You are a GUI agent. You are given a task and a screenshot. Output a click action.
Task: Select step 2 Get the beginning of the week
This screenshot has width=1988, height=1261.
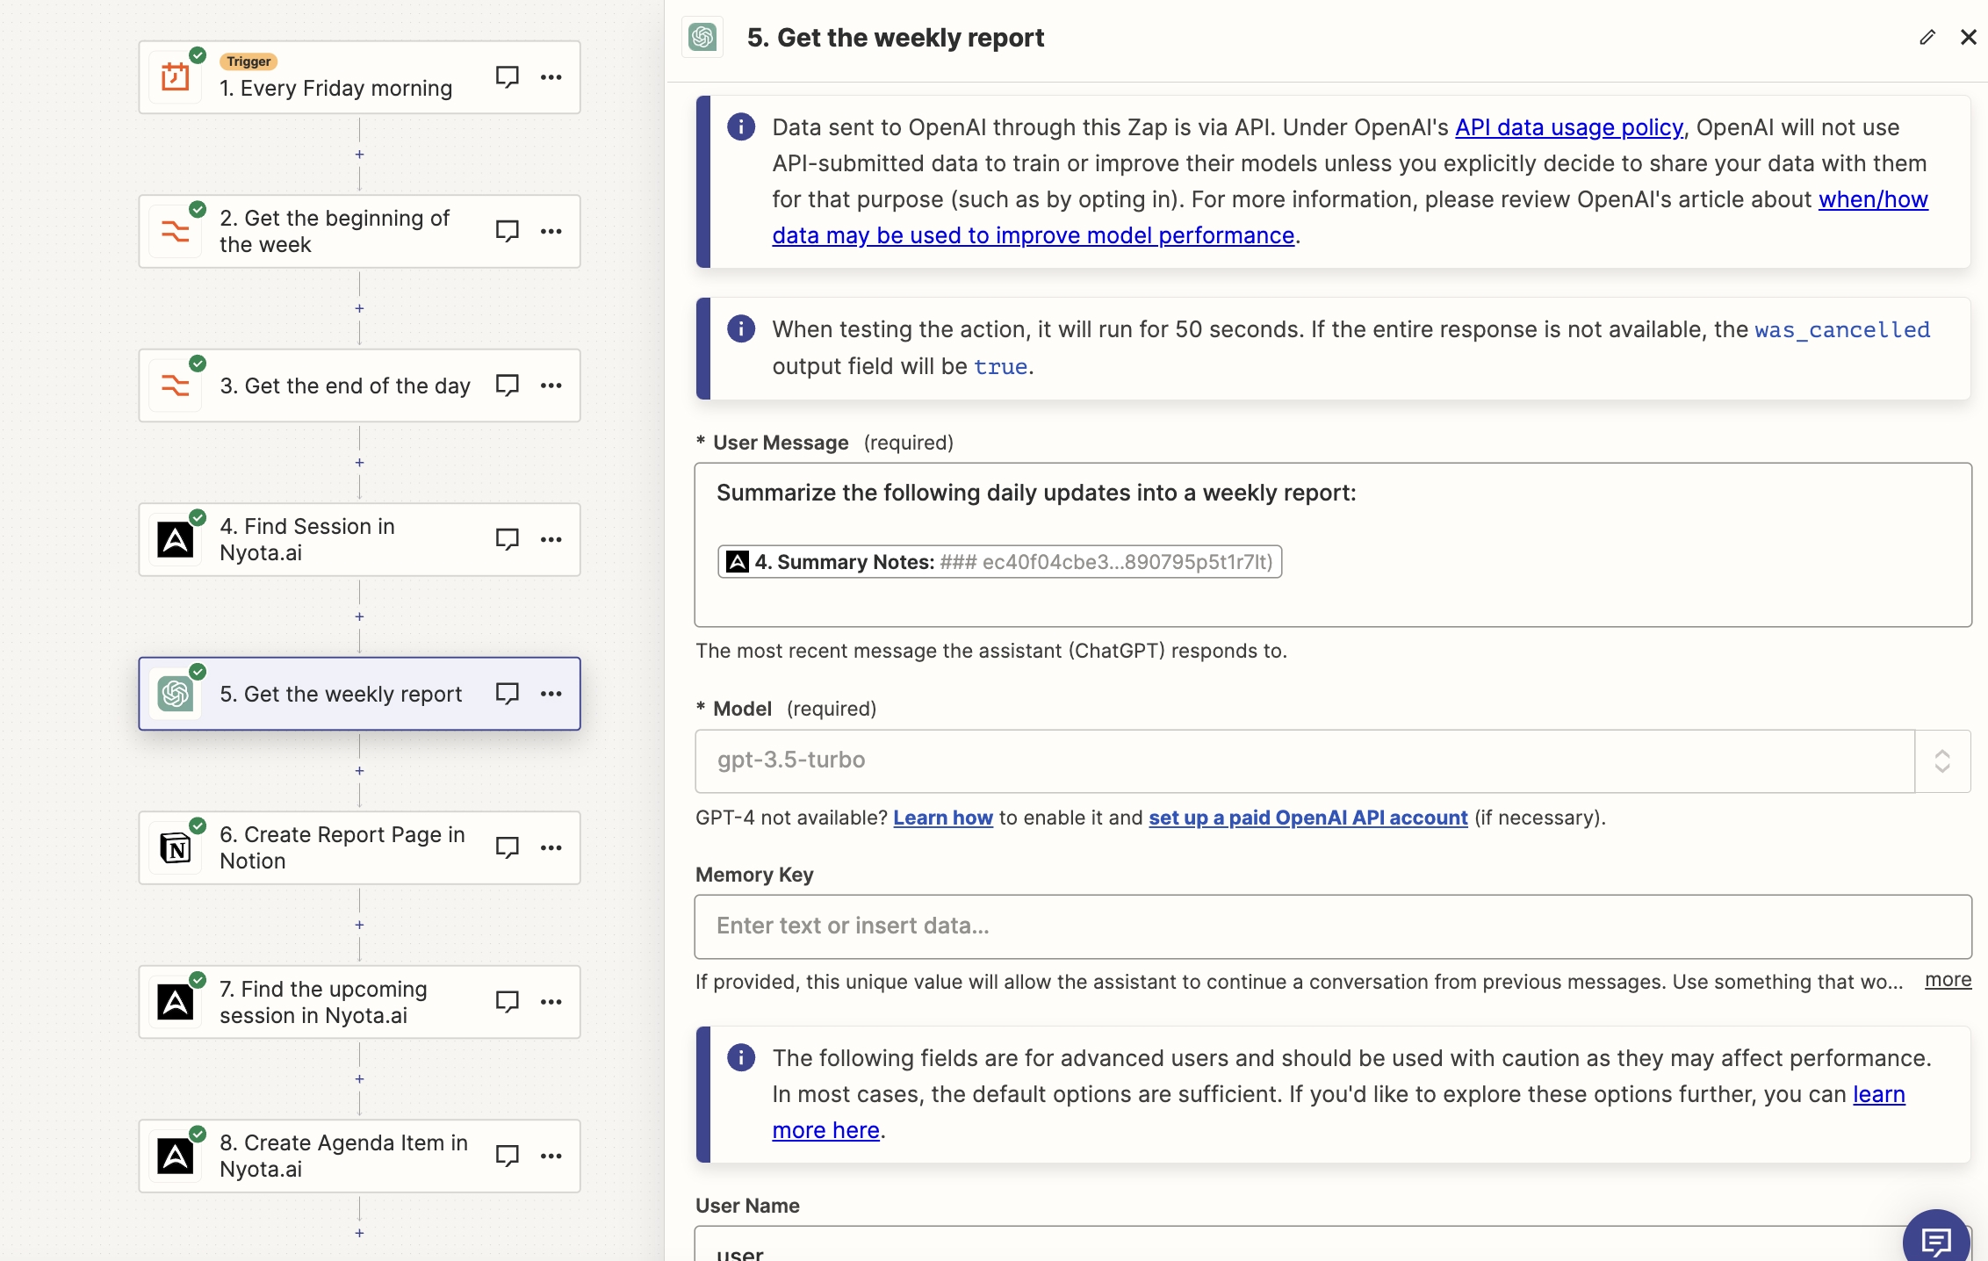point(359,232)
